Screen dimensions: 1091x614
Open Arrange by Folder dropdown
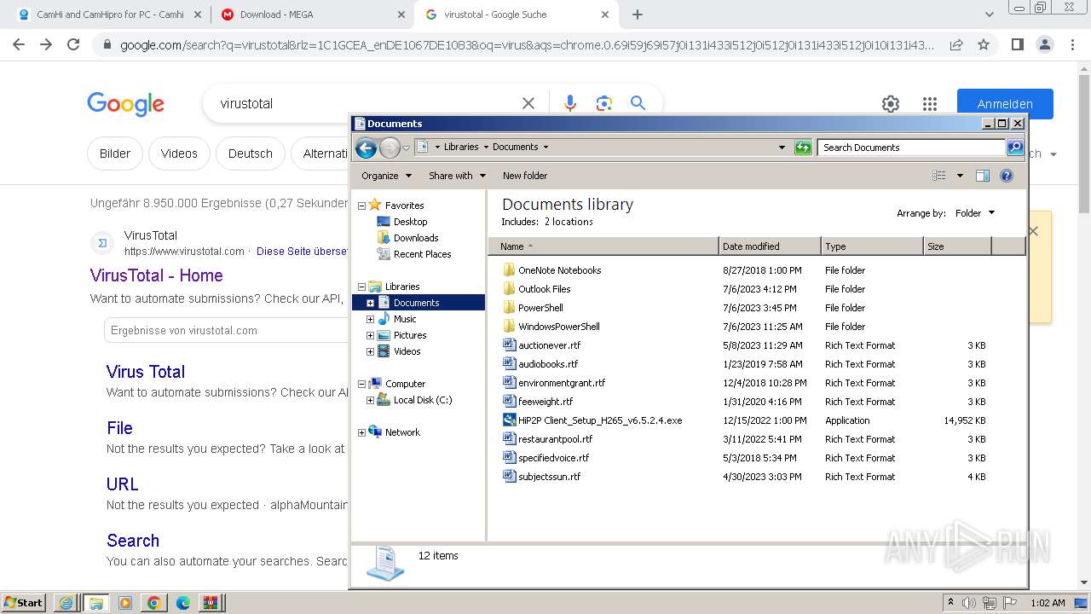[974, 213]
